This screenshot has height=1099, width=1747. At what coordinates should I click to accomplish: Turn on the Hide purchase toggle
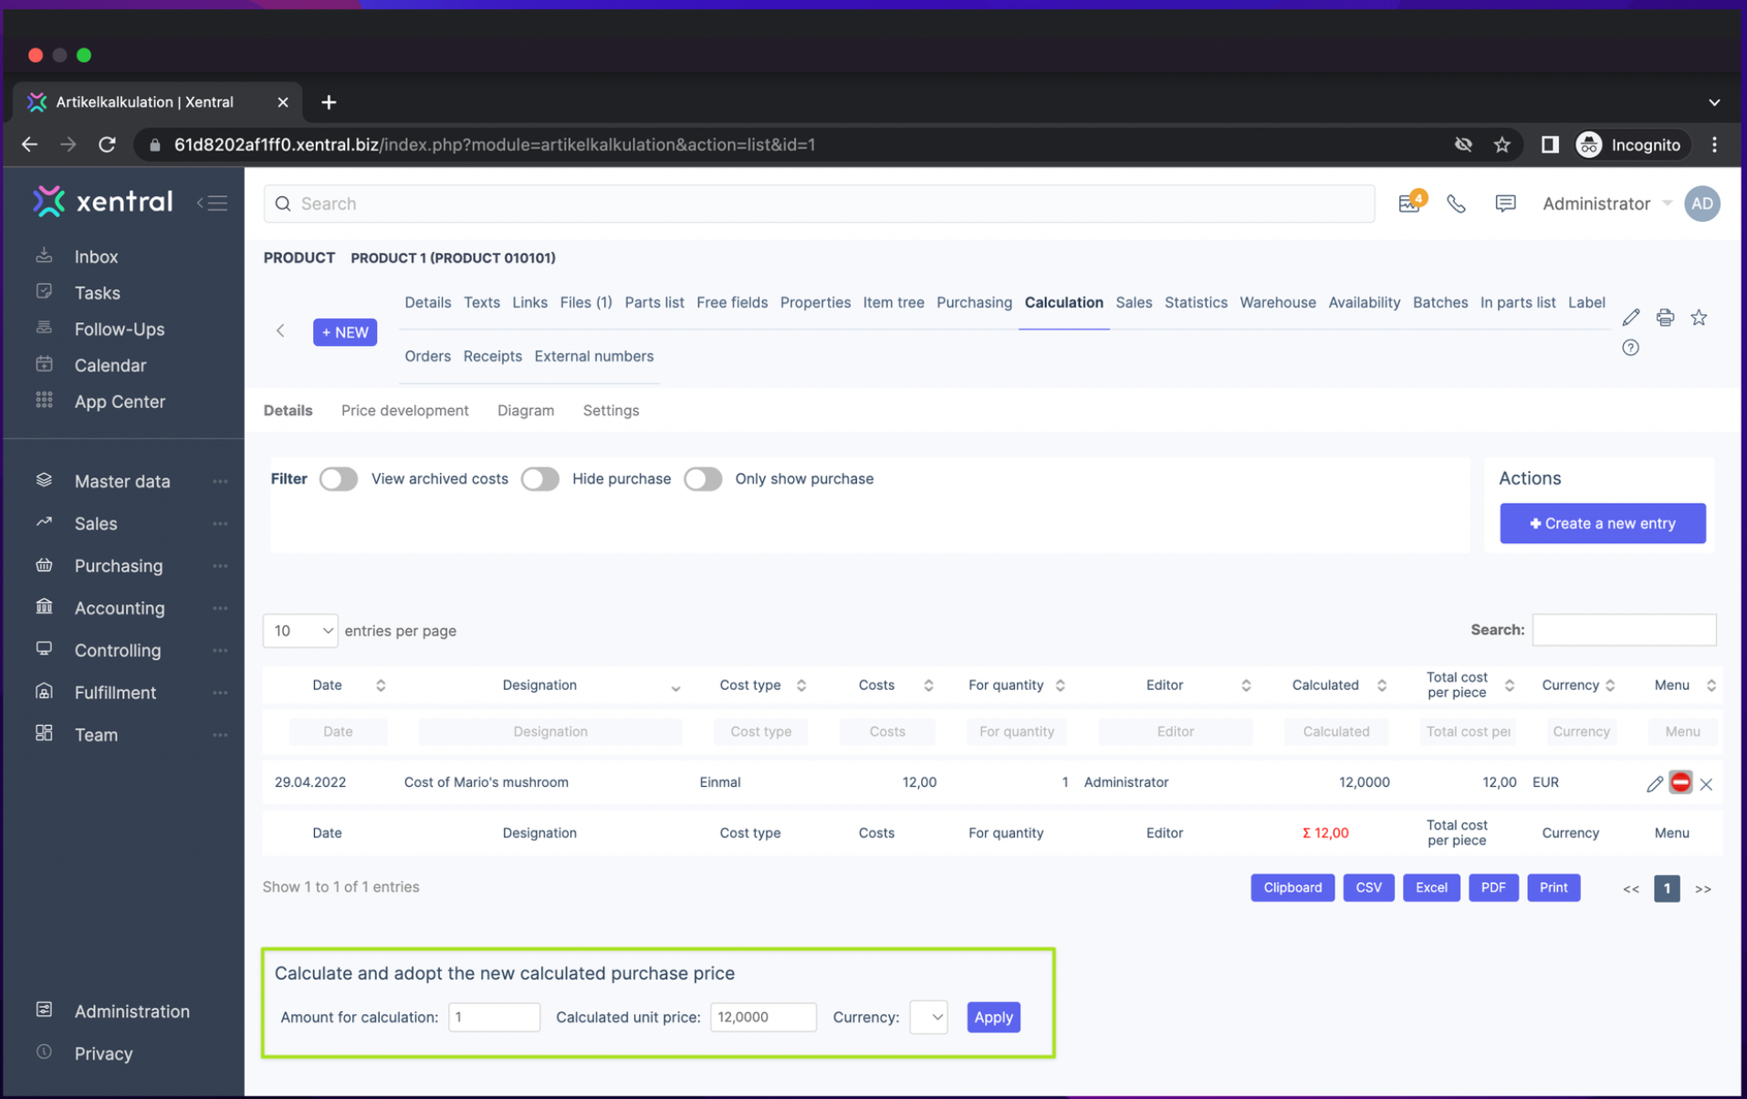[x=540, y=478]
